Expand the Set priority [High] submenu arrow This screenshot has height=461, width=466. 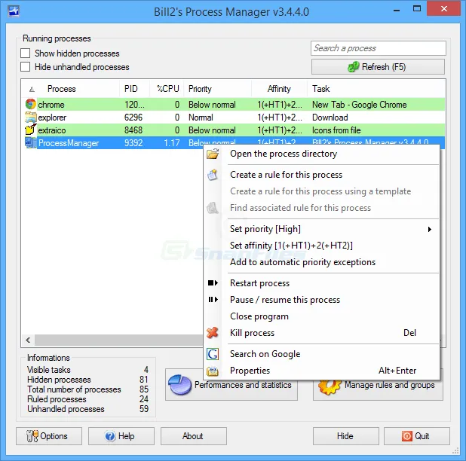point(430,229)
